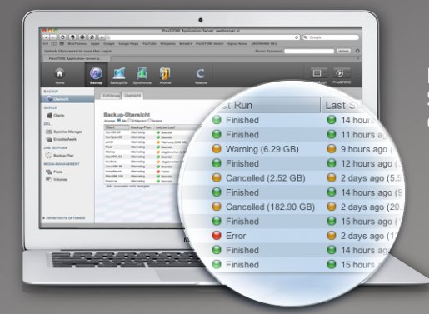Open the Google Maps bookmark
Image resolution: width=429 pixels, height=314 pixels.
tap(128, 44)
